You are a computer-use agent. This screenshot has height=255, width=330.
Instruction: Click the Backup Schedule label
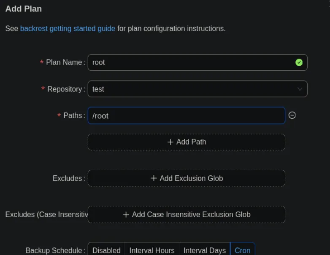click(x=54, y=250)
